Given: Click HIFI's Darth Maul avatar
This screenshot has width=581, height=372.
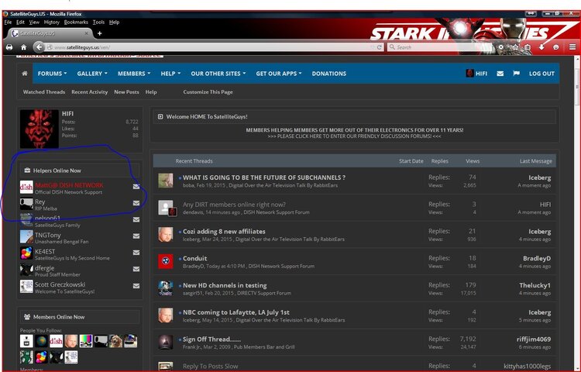Looking at the screenshot, I should coord(40,129).
